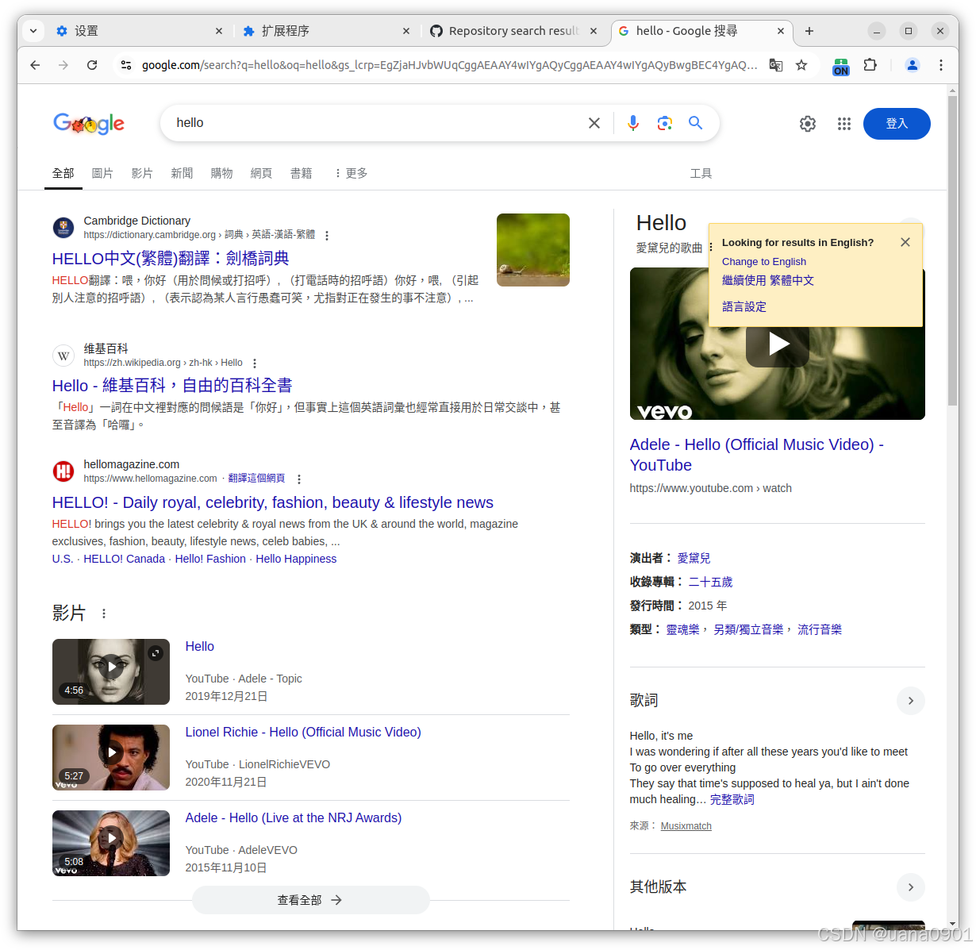Open 語言設定 link in popup
Screen dimensions: 976x950
744,306
